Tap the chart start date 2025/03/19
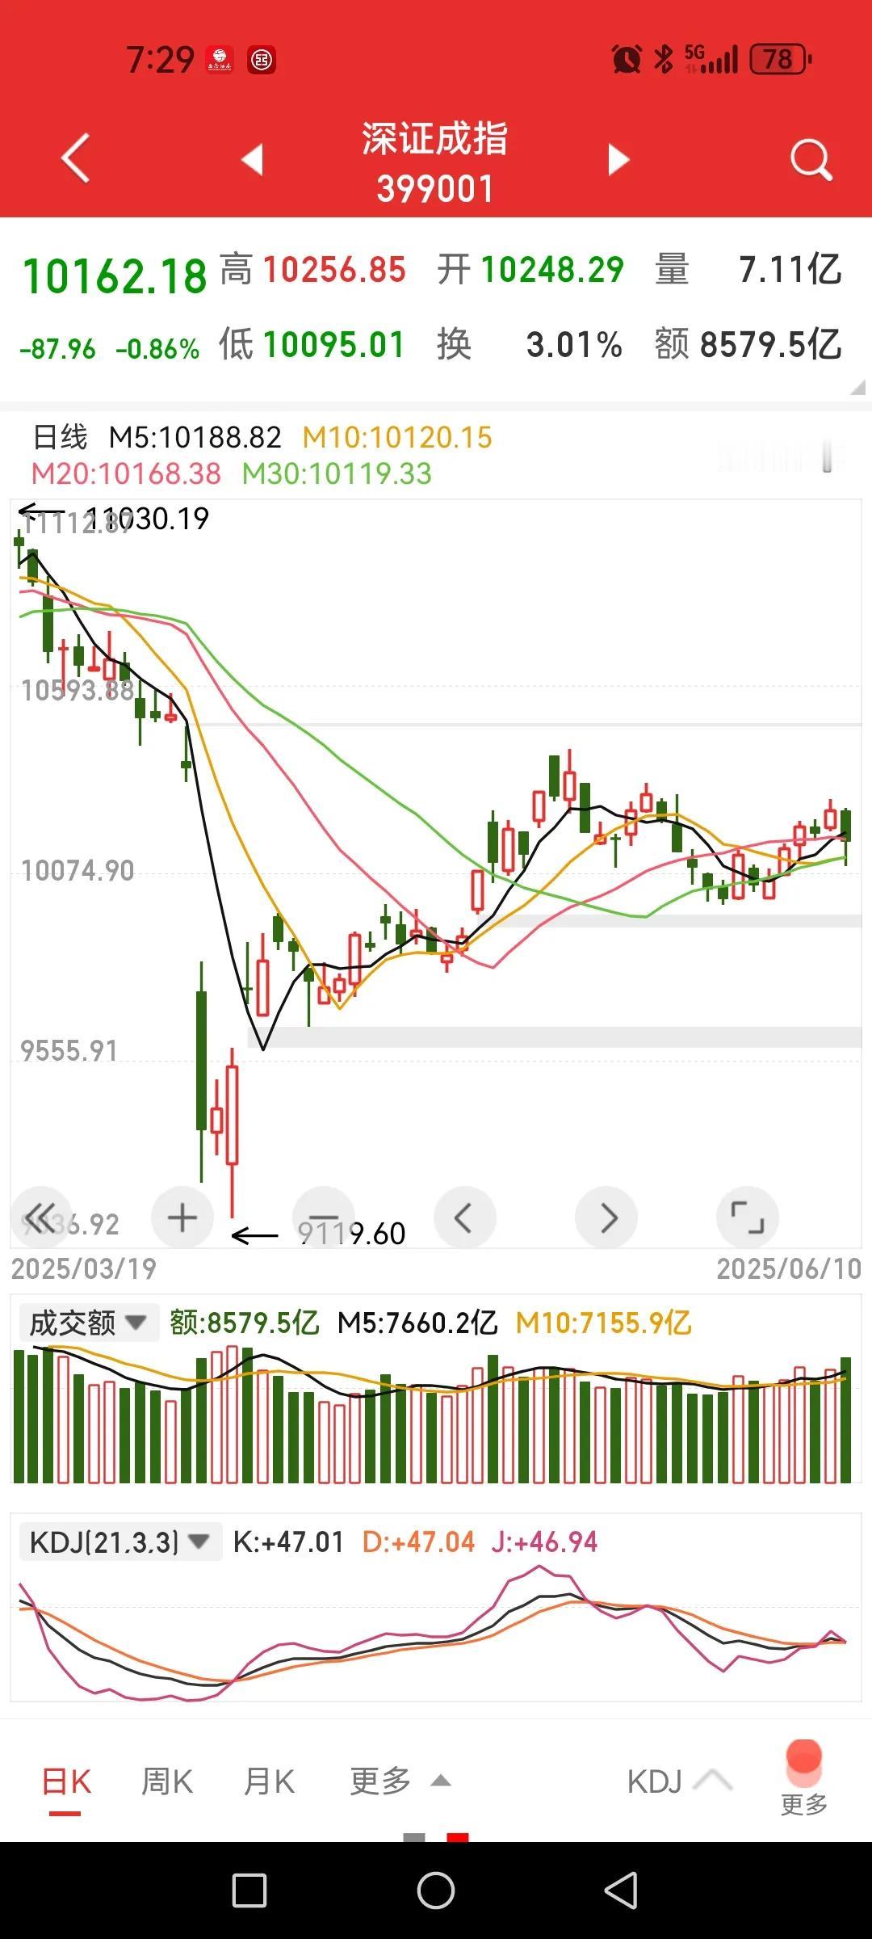 pyautogui.click(x=84, y=1268)
